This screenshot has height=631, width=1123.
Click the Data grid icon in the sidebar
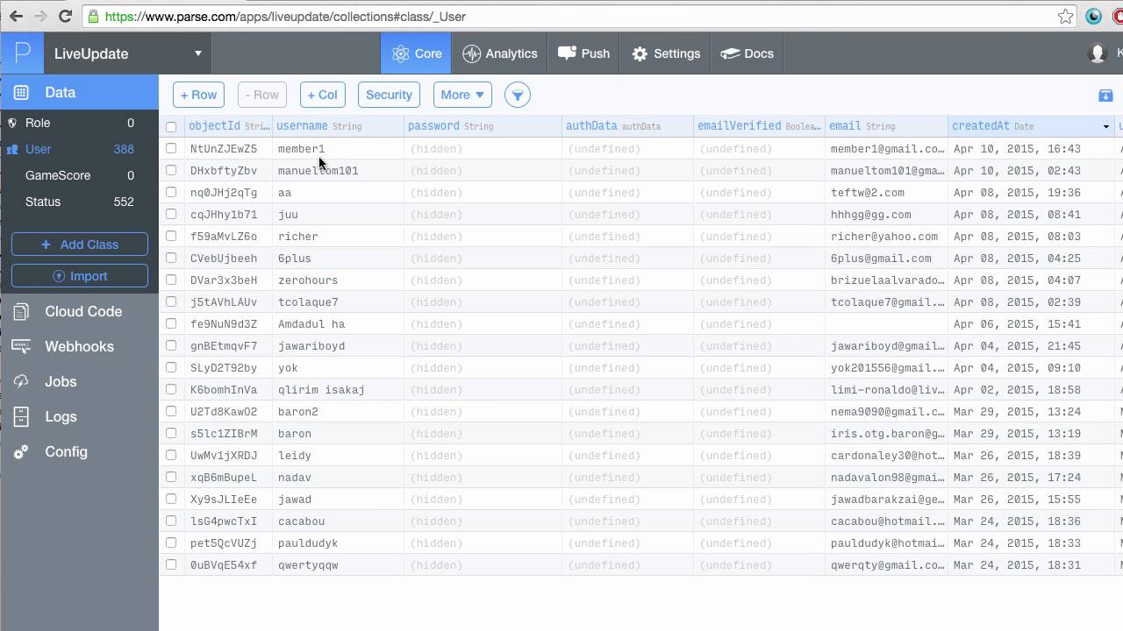22,92
